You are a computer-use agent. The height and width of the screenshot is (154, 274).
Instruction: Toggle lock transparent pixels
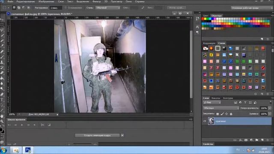point(217,114)
